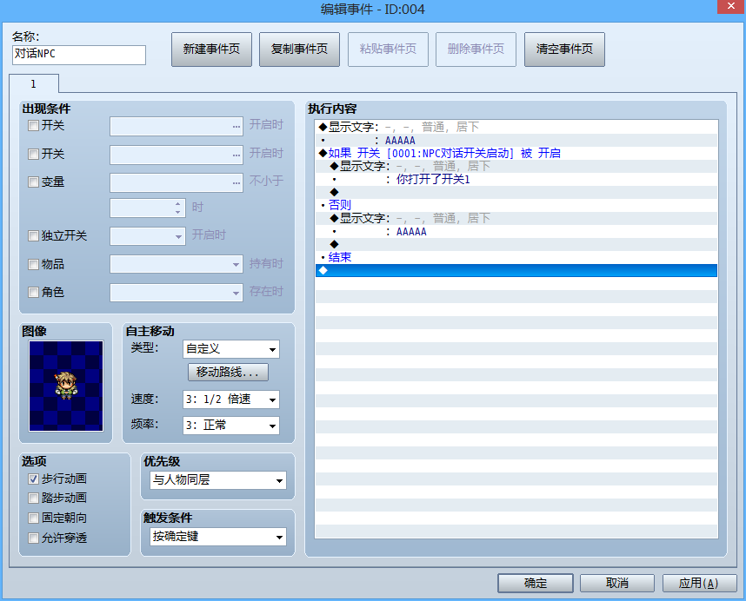Click the second 开关 selector ellipsis field

pyautogui.click(x=177, y=155)
